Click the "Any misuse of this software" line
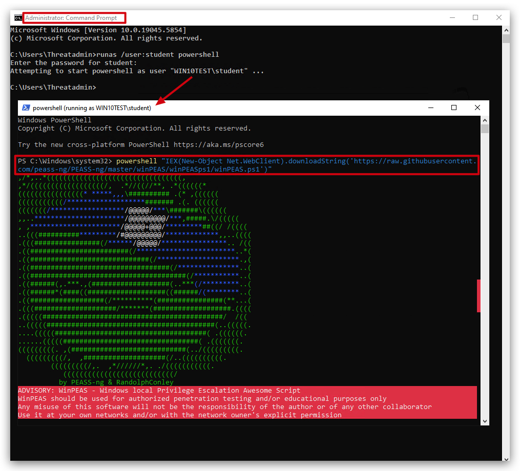 click(225, 407)
